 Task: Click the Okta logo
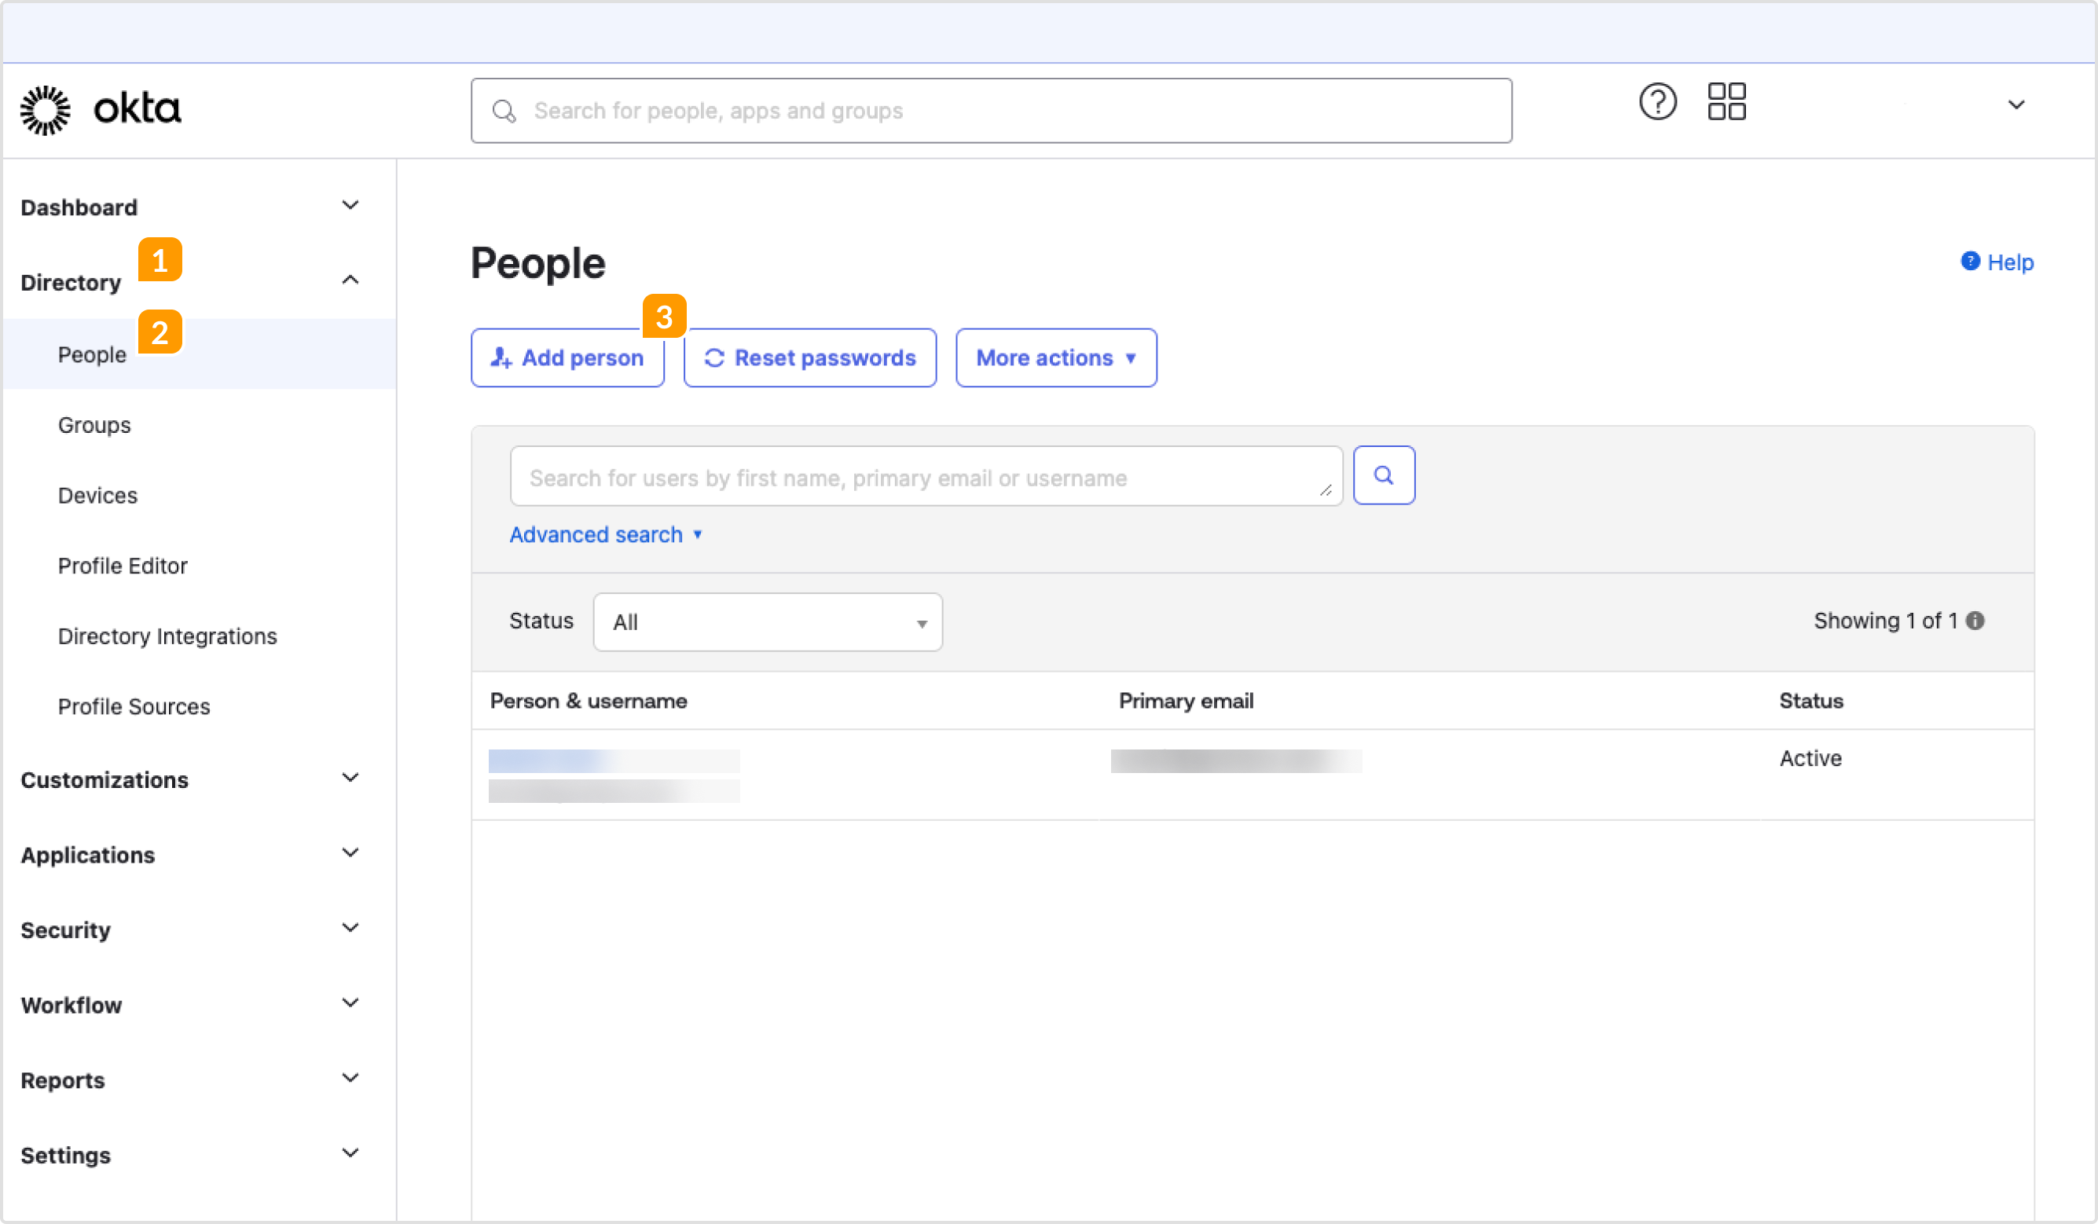coord(100,109)
